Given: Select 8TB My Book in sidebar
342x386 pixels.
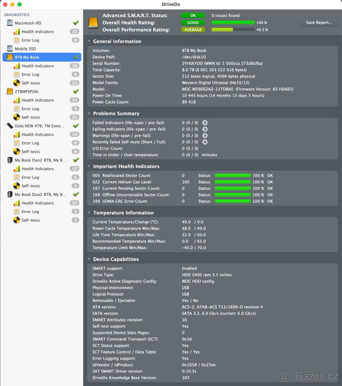Looking at the screenshot, I should [42, 57].
